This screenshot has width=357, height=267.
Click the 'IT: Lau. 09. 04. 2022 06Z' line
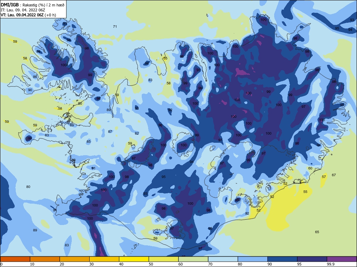(23, 10)
